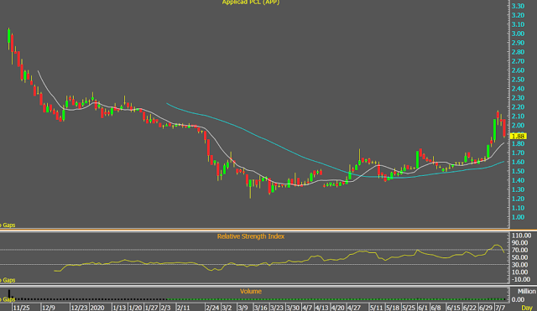
Task: Select the 6/8 date label
Action: [435, 308]
